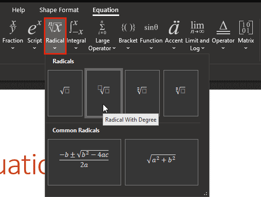
Task: Open the Integral structure icon
Action: [x=76, y=28]
